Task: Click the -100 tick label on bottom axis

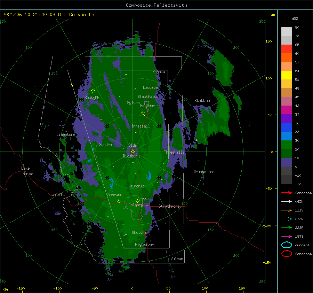Action: 57,288
